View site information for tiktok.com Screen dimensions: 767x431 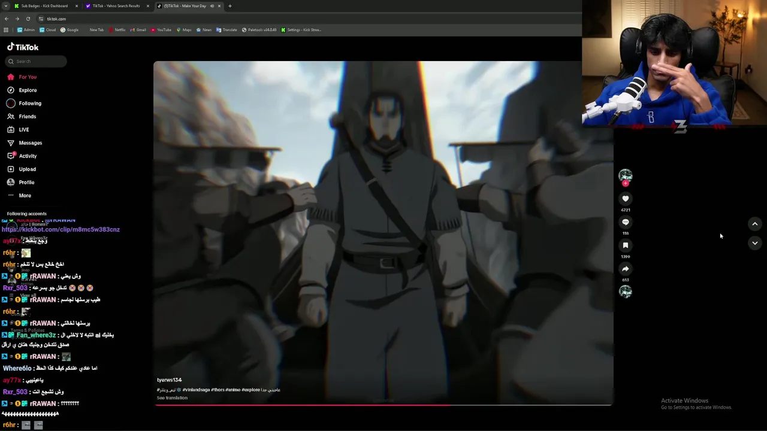tap(41, 19)
